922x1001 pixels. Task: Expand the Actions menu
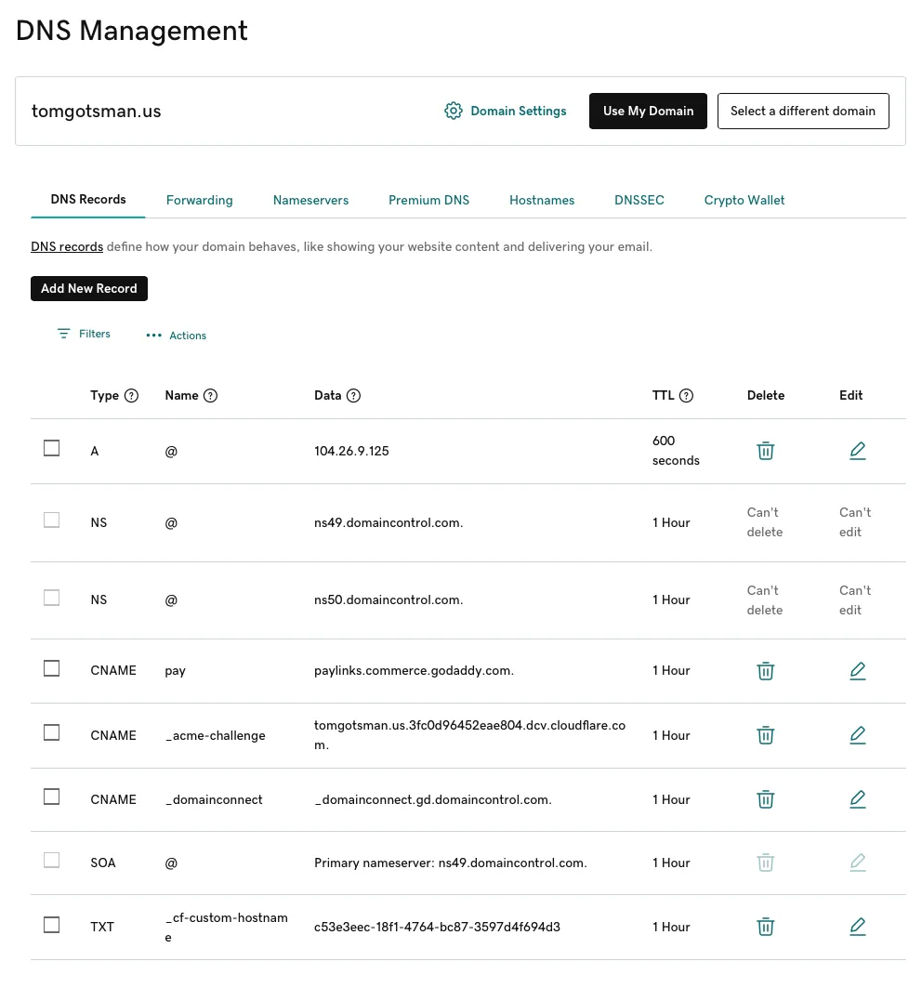pos(177,336)
